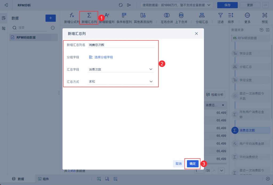
Task: Click the 预览 preview icon
Action: point(265,15)
